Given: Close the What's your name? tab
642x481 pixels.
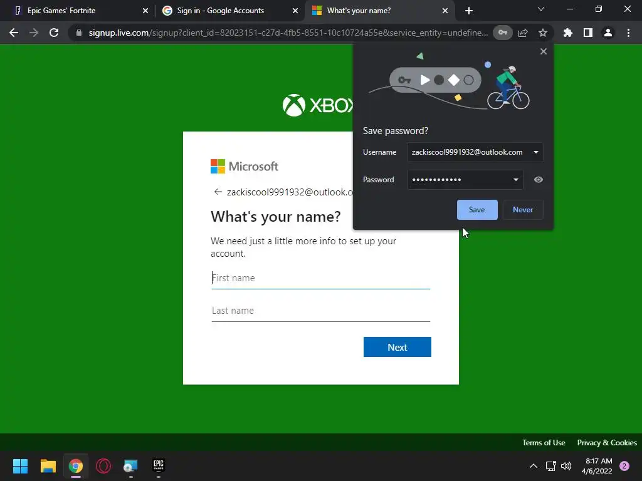Looking at the screenshot, I should point(445,11).
